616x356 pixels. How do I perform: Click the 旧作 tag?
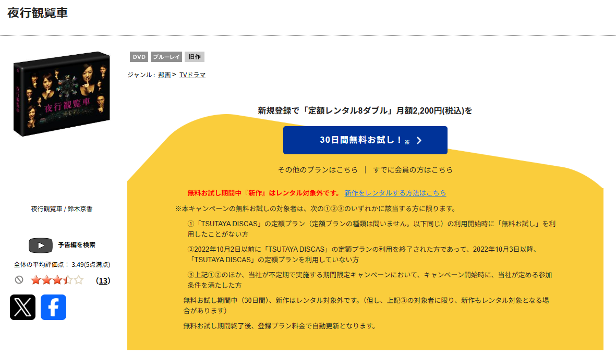tap(195, 57)
